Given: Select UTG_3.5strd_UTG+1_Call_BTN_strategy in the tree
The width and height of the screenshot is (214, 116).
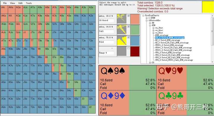Looking at the screenshot, I should [x=174, y=60].
